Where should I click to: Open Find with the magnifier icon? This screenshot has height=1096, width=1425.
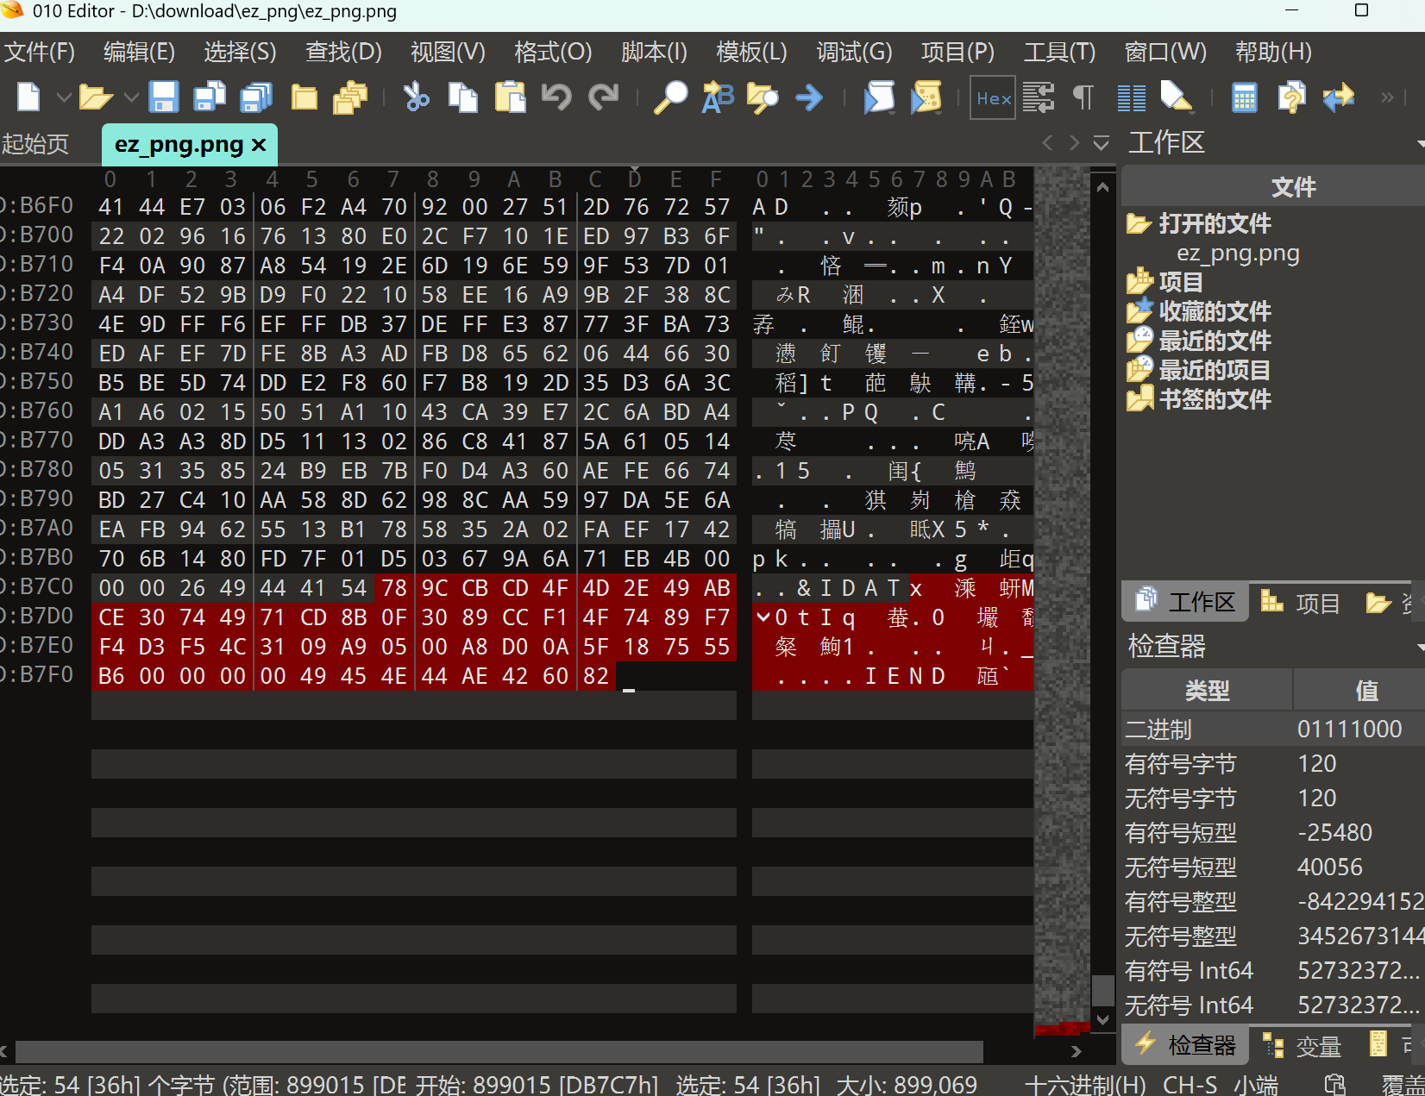click(670, 97)
